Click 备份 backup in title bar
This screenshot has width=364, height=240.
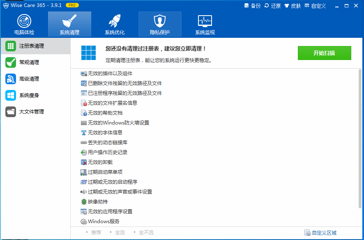[x=252, y=6]
